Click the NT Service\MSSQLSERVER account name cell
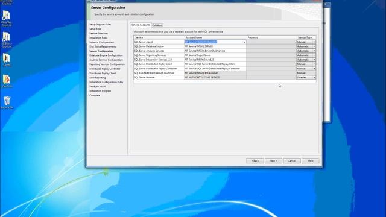Screen dimensions: 386x217 tap(215, 46)
